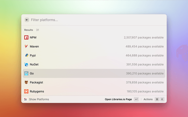Click the NuGet logo icon

pyautogui.click(x=26, y=64)
